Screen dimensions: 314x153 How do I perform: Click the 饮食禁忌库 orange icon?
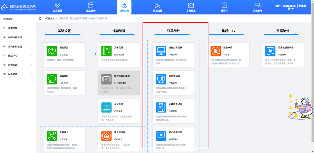pos(106,136)
